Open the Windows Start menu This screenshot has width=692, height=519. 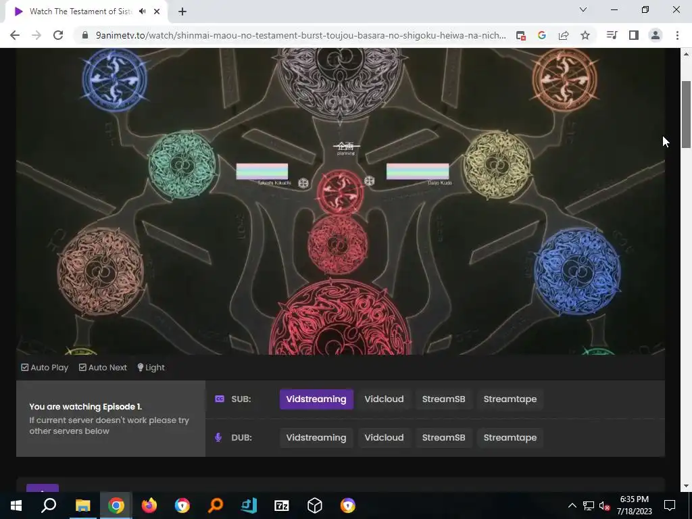(16, 505)
